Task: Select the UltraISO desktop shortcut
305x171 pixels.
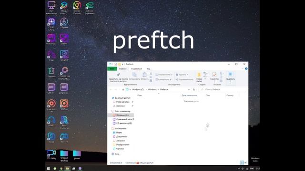Action: (x=64, y=56)
